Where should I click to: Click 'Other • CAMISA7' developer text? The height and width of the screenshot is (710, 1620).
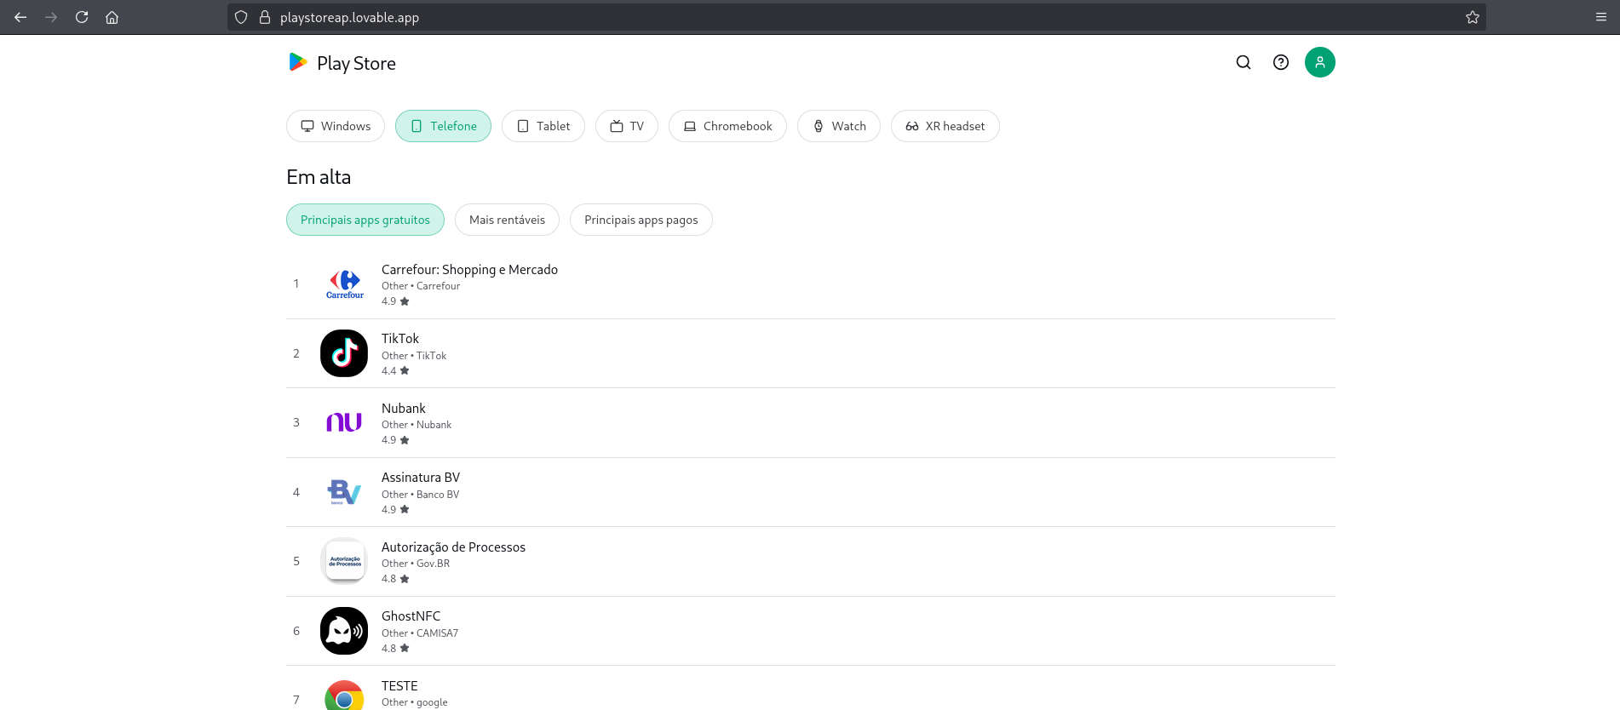tap(420, 633)
